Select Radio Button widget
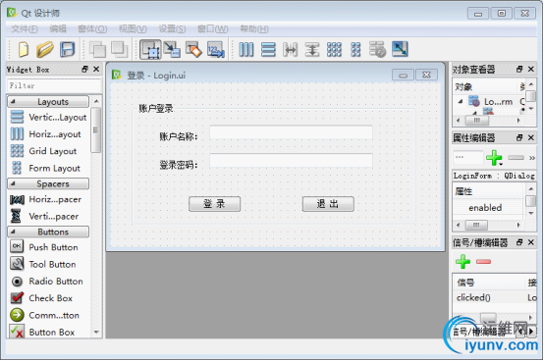This screenshot has height=361, width=544. tap(47, 281)
